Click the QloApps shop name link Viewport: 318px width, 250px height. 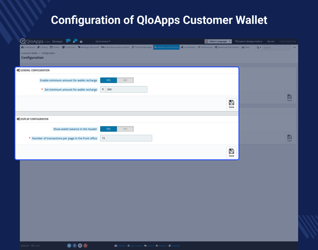point(57,41)
